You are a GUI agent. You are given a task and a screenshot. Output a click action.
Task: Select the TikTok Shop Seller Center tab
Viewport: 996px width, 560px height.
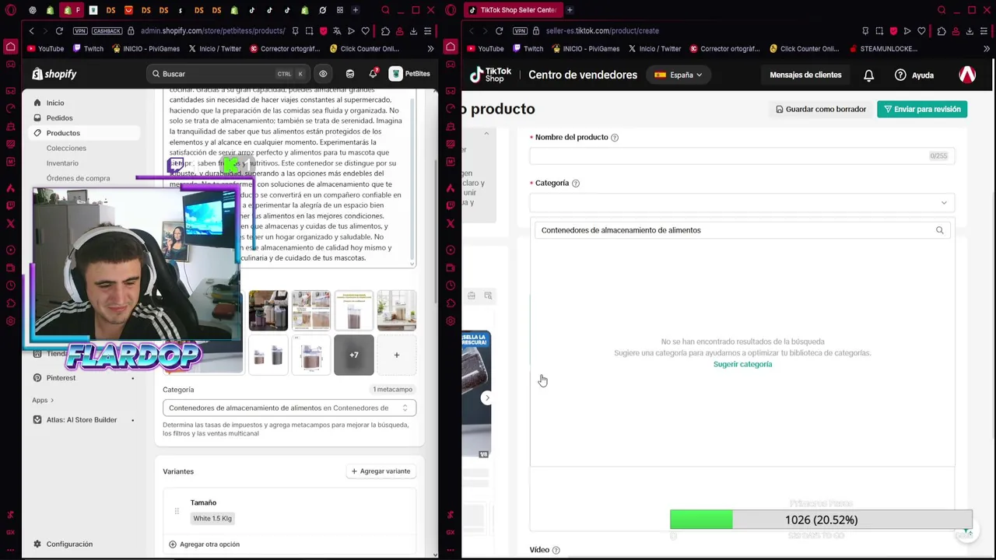click(x=512, y=10)
